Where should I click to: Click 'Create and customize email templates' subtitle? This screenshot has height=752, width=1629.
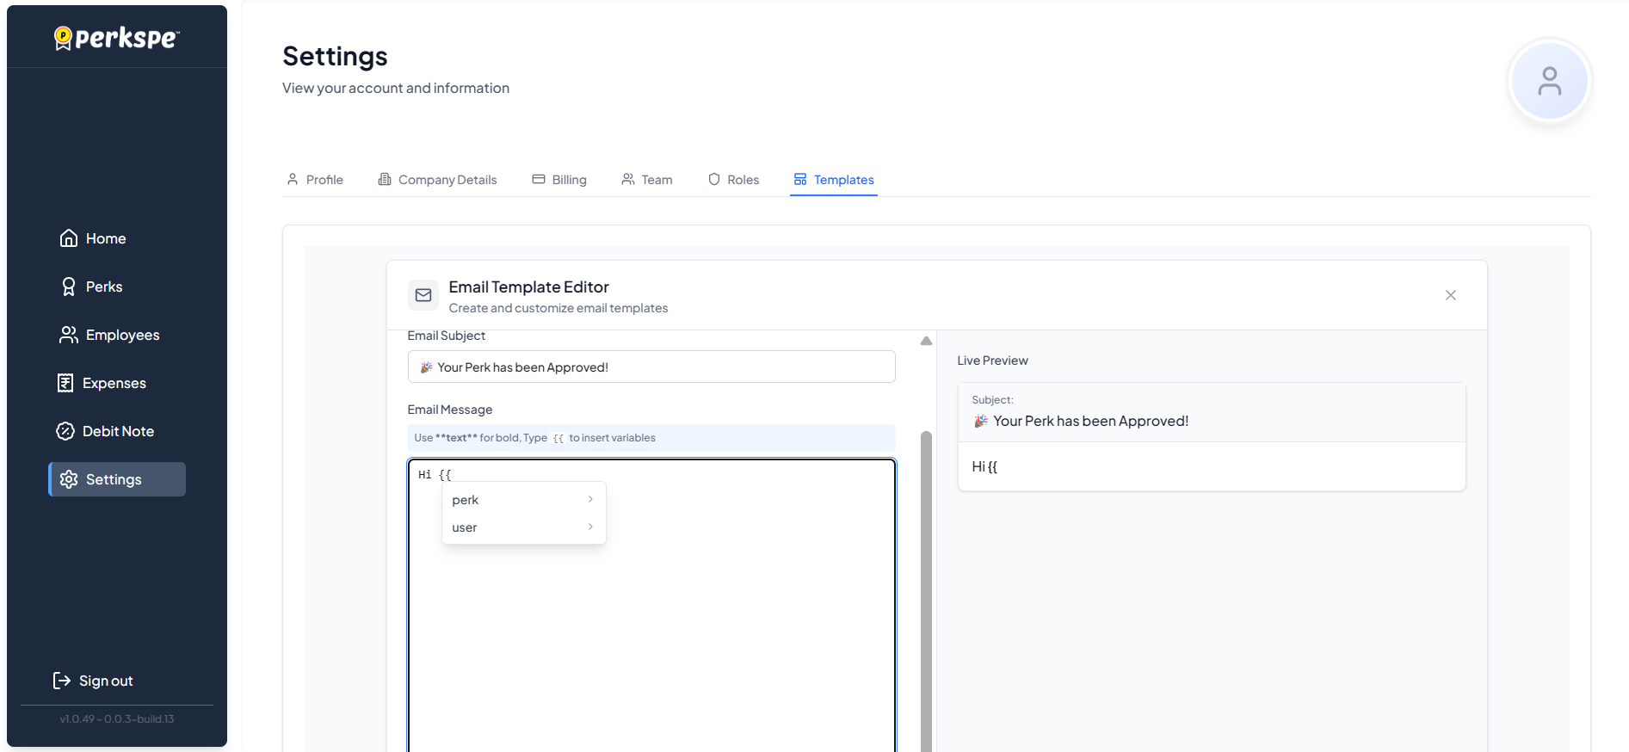[x=558, y=308]
